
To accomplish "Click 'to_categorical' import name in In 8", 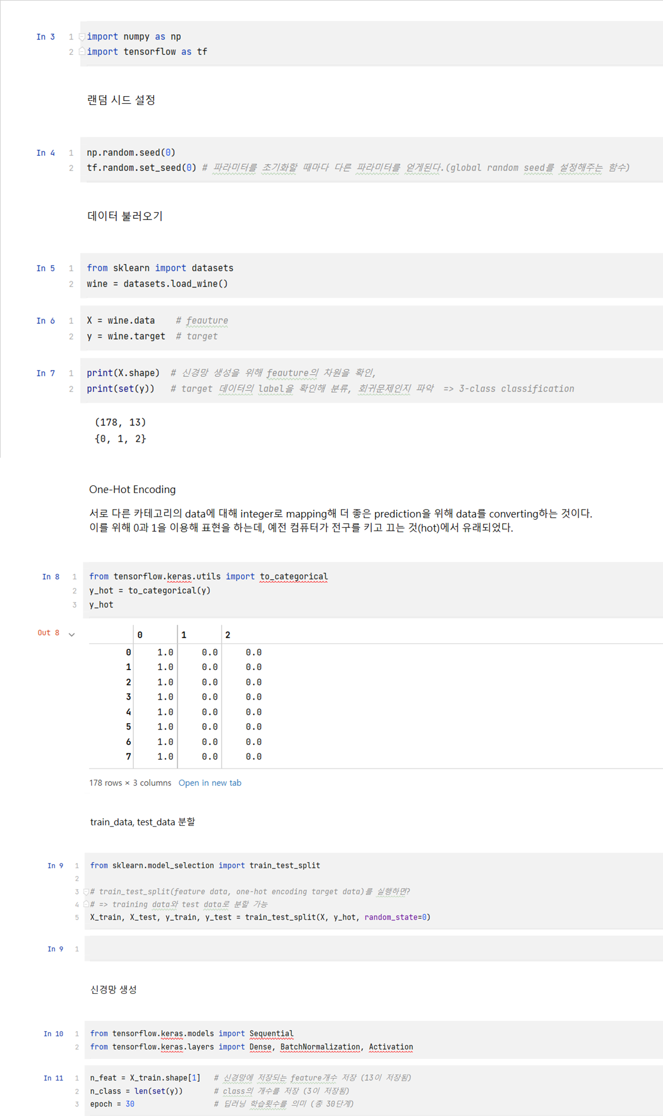I will pos(294,577).
